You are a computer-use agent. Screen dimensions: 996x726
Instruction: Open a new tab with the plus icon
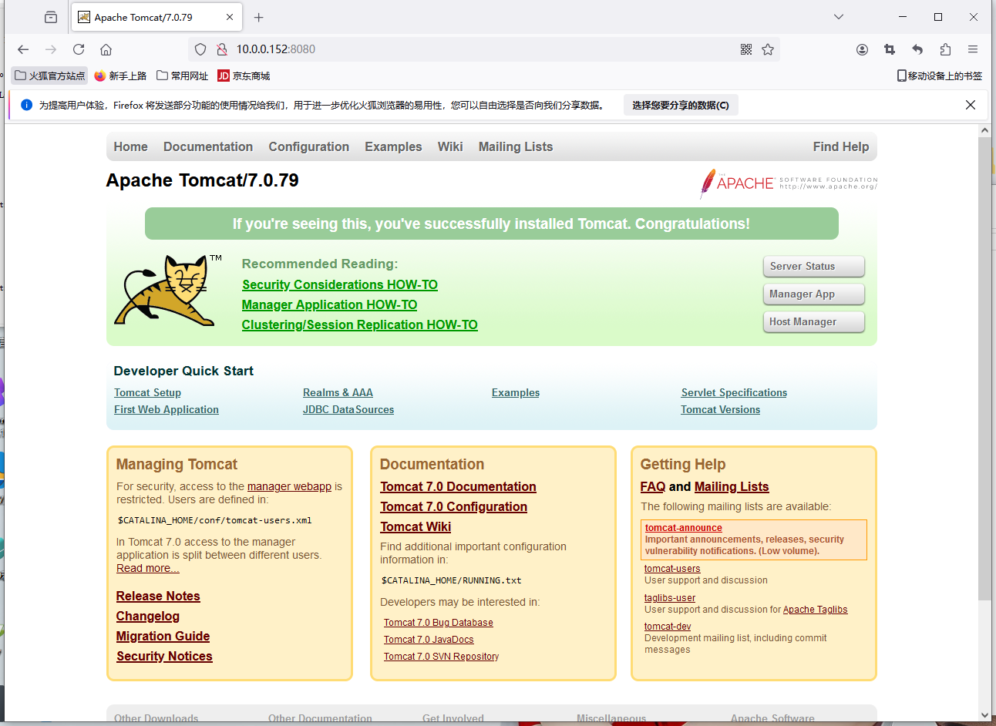pyautogui.click(x=259, y=17)
